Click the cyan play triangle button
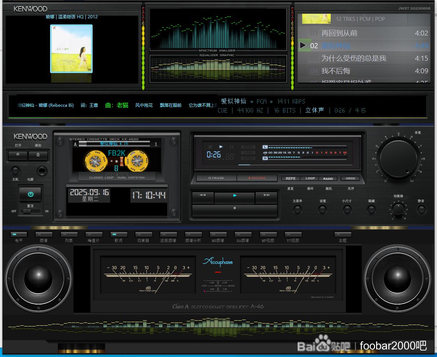 point(235,196)
